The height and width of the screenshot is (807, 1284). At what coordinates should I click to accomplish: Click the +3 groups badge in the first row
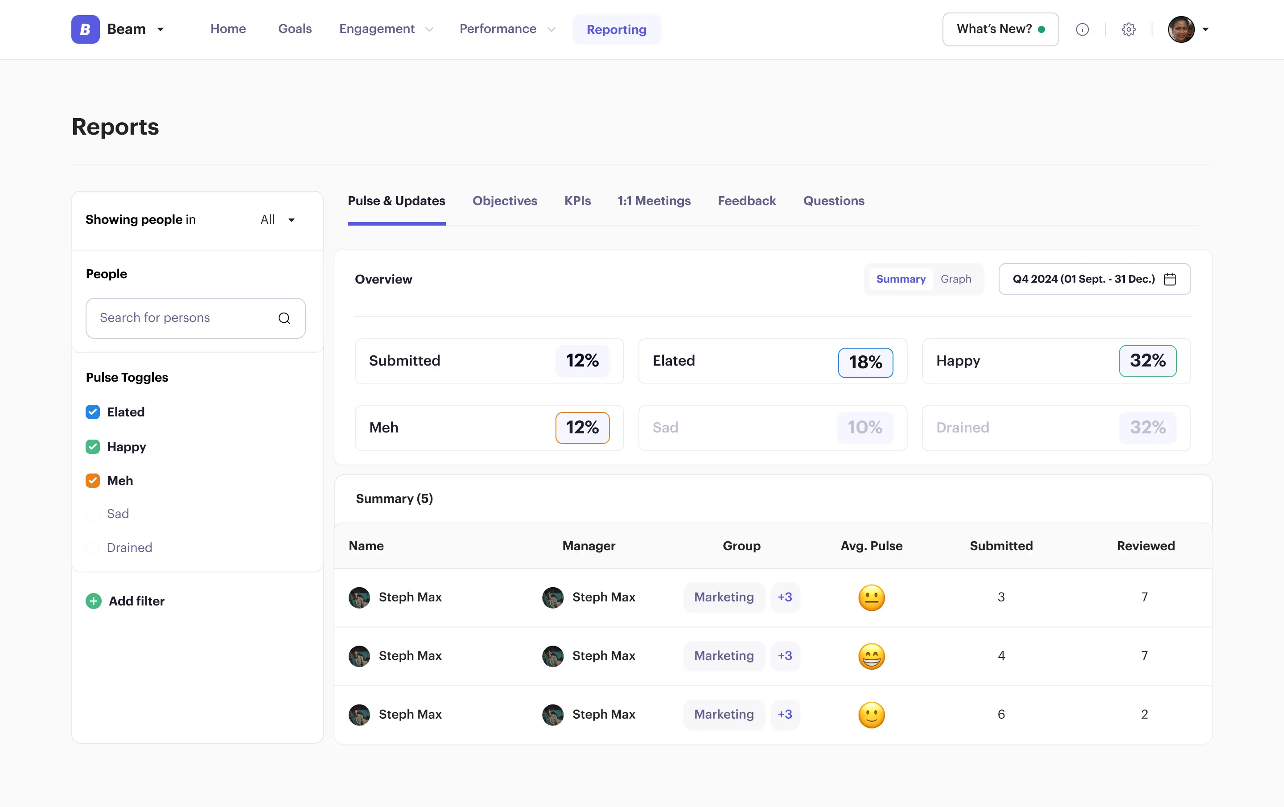coord(785,597)
